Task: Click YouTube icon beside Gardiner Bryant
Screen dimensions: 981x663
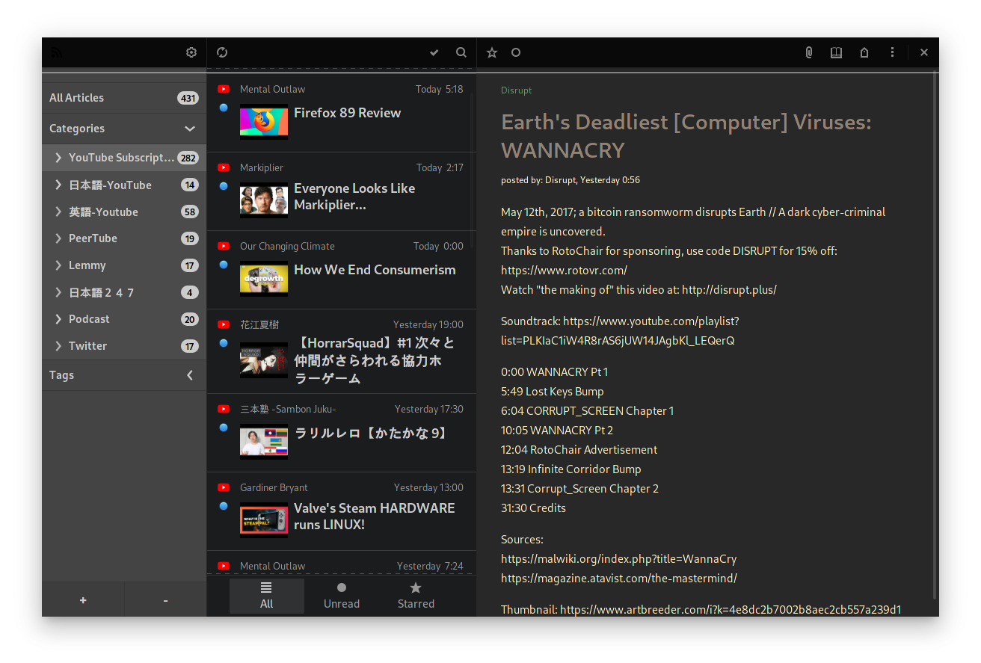Action: (224, 487)
